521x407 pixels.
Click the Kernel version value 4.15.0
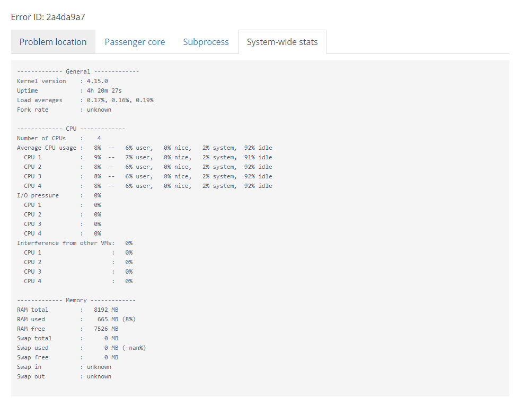(x=98, y=81)
